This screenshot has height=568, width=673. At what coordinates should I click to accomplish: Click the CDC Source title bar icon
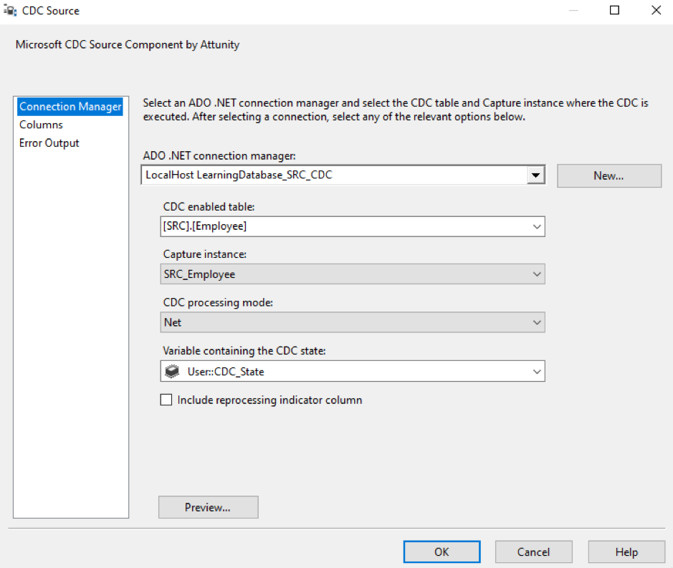[9, 10]
